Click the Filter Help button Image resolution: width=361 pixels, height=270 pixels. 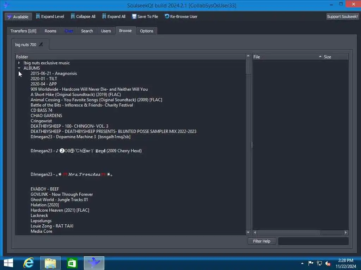262,241
